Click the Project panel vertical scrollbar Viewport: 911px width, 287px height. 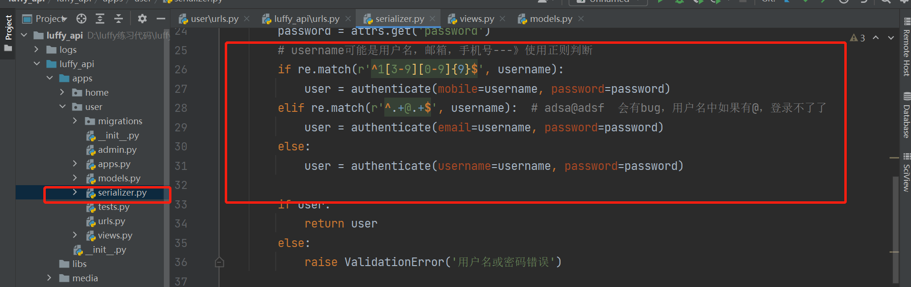click(167, 157)
